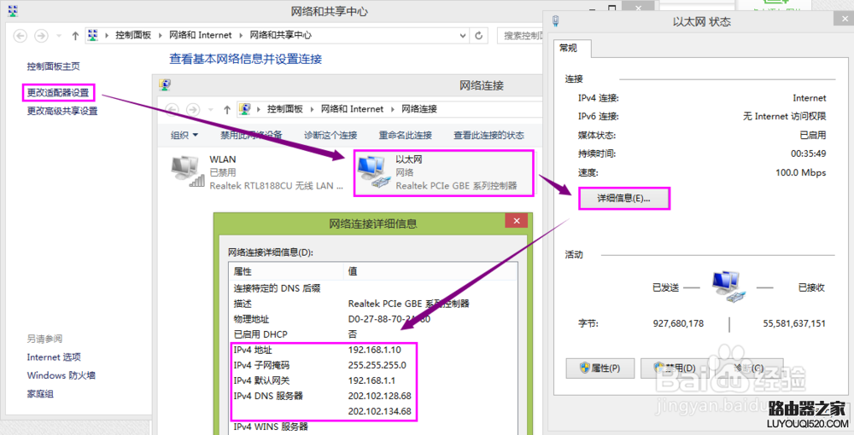The height and width of the screenshot is (435, 854).
Task: Select 已启用 DHCP row
Action: (x=373, y=334)
